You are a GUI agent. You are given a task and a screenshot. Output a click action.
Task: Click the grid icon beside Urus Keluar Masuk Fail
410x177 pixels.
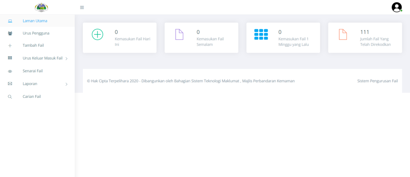tap(10, 58)
